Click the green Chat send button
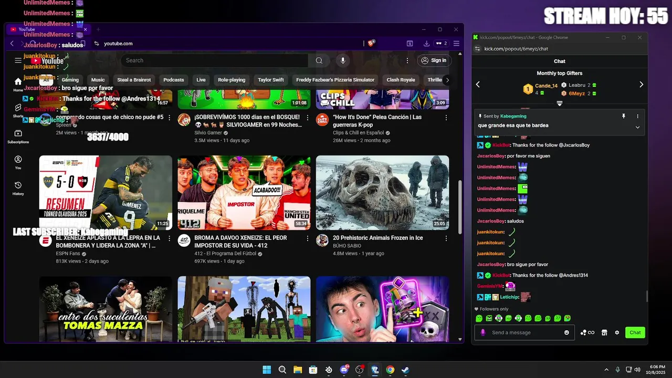 point(635,332)
